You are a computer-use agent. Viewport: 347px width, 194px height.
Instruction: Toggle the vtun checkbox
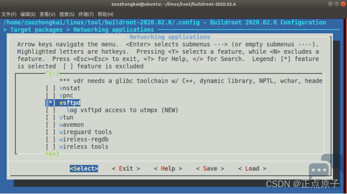point(50,118)
